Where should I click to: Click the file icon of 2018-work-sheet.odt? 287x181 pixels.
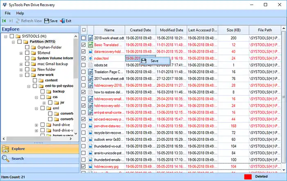[90, 38]
